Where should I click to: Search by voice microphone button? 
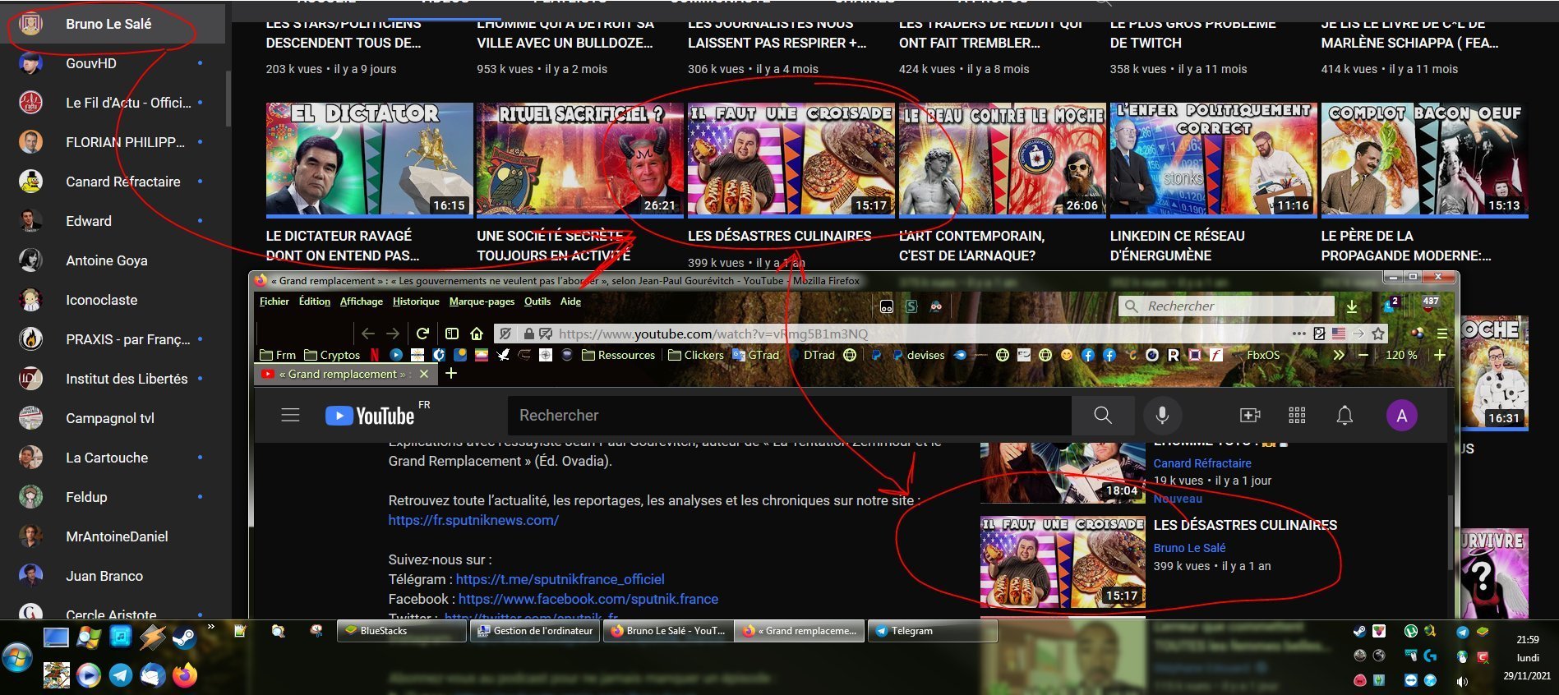coord(1162,415)
